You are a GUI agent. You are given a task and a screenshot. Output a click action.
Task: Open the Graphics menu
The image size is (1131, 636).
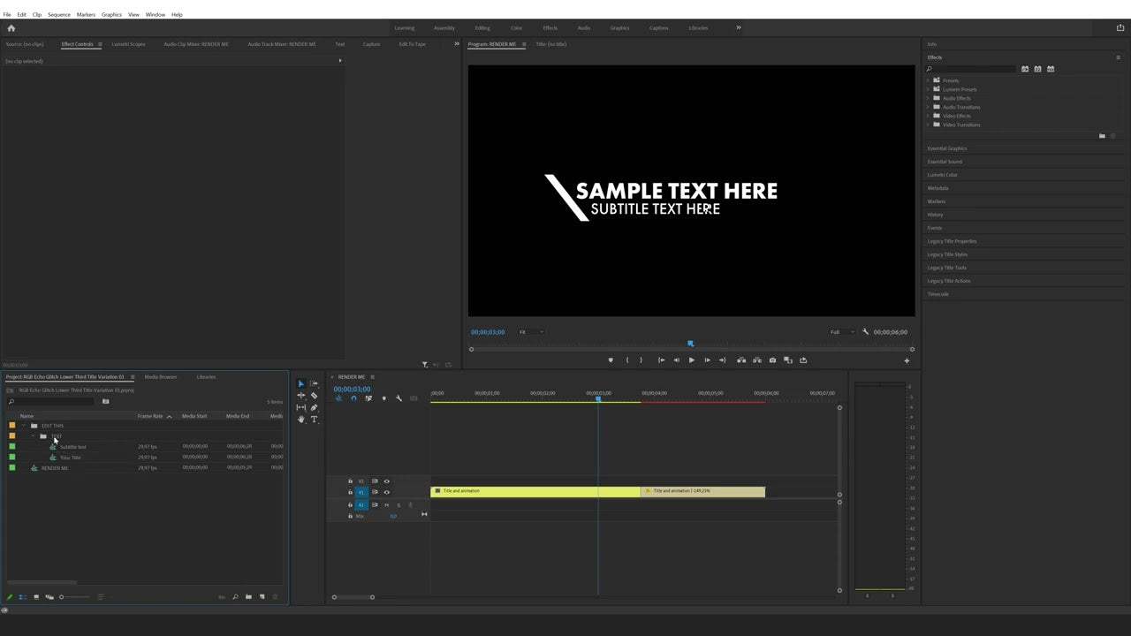pyautogui.click(x=111, y=15)
